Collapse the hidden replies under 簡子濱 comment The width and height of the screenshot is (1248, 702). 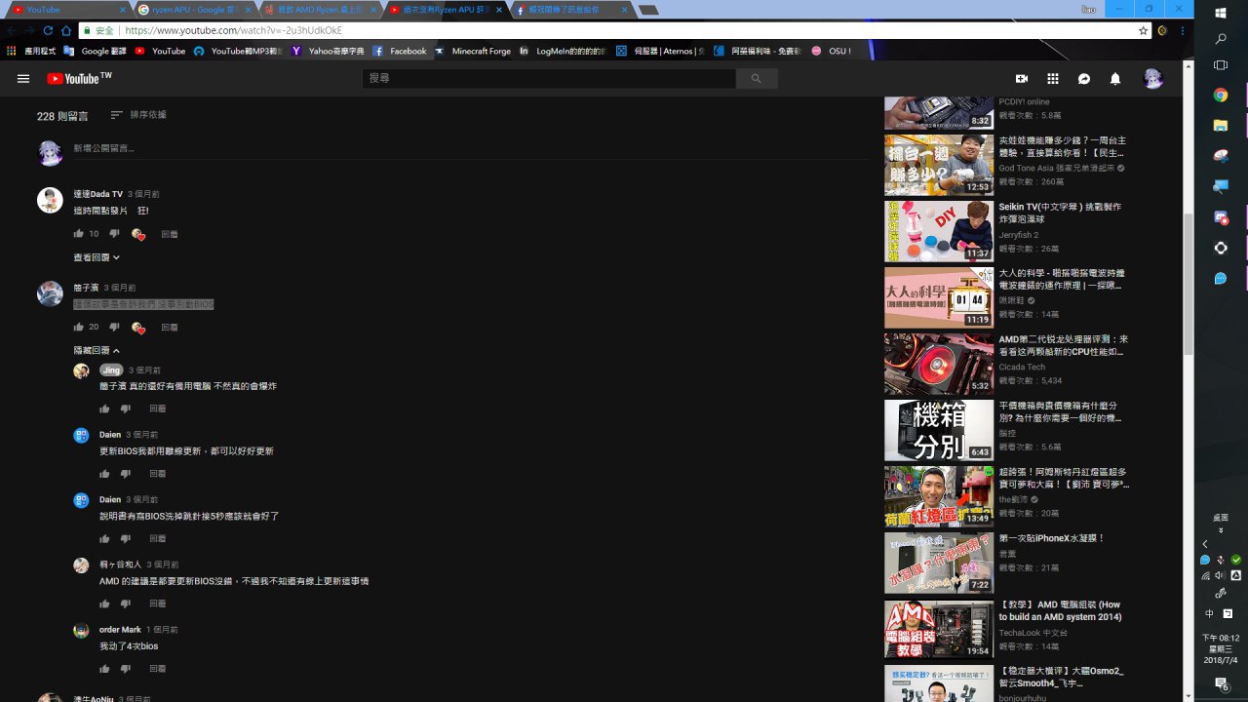click(x=97, y=350)
